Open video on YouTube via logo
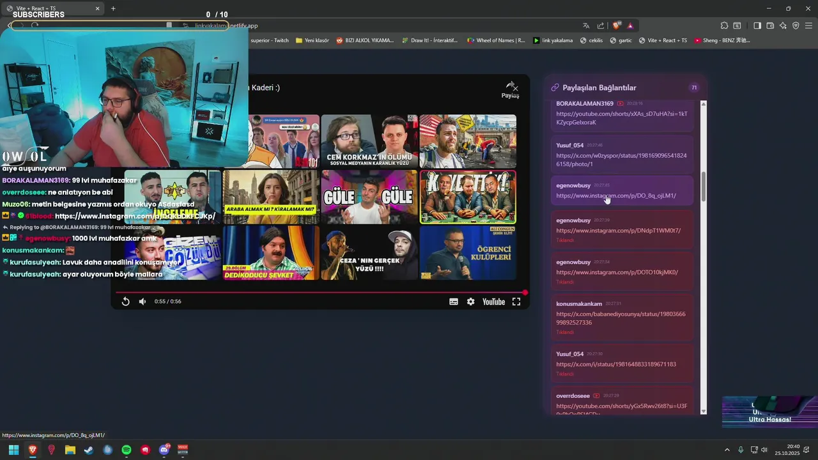This screenshot has height=460, width=818. click(x=493, y=302)
